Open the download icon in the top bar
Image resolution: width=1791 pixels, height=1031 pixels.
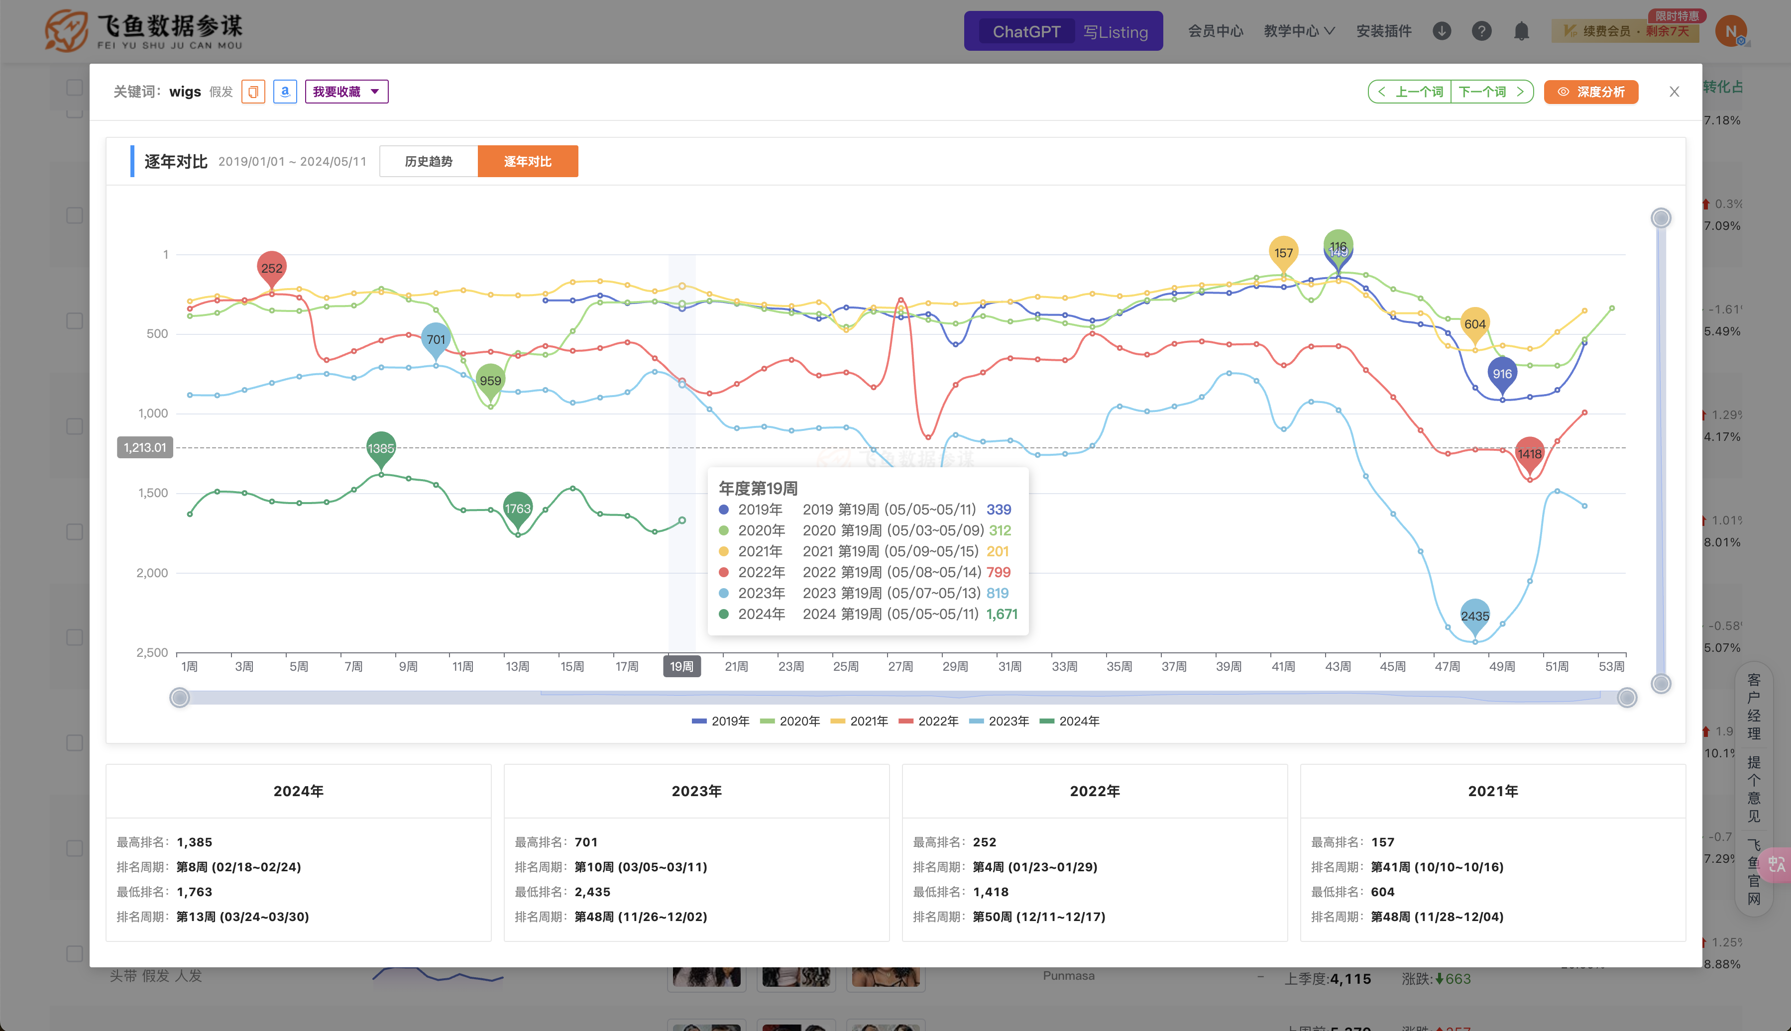click(1441, 31)
